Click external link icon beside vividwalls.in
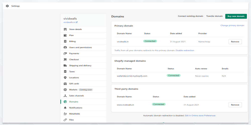This screenshot has width=251, height=125. pos(77,22)
